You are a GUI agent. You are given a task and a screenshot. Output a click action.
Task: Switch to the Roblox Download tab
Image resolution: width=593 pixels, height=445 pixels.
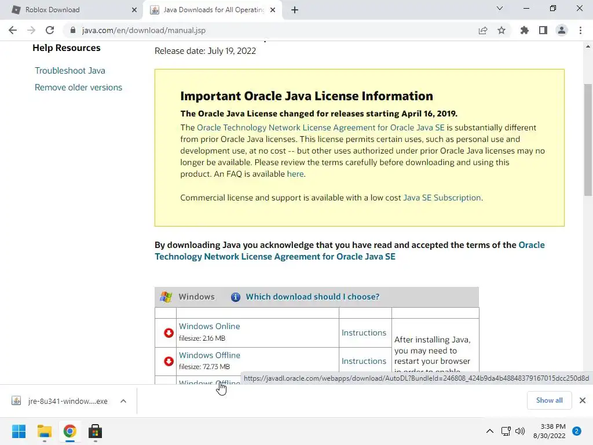[72, 10]
